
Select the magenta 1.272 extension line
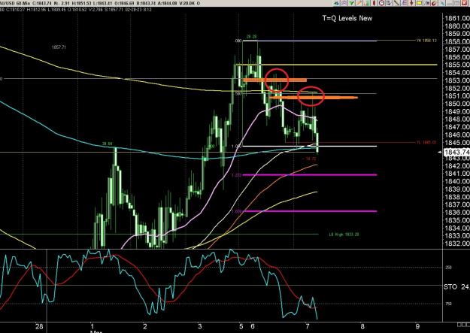310,174
